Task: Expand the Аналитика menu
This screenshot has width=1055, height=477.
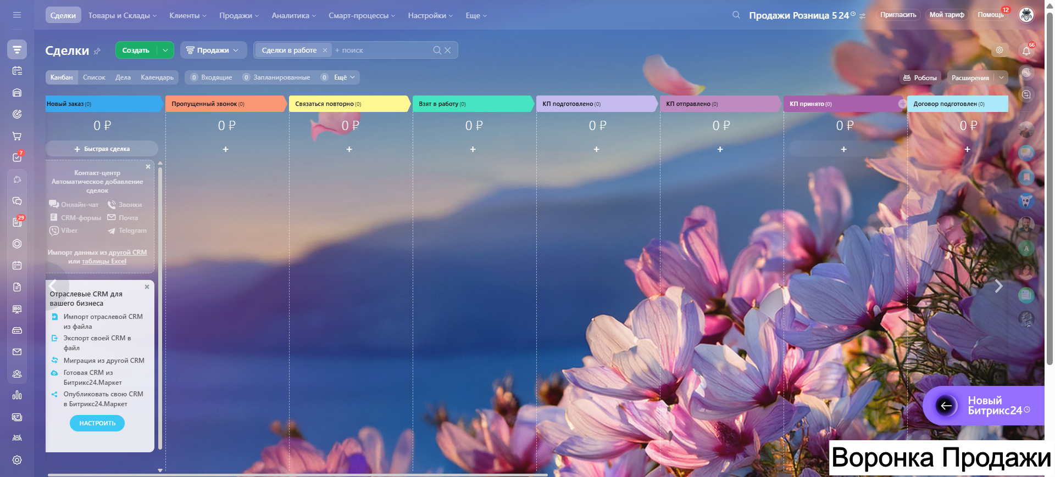Action: click(x=294, y=15)
